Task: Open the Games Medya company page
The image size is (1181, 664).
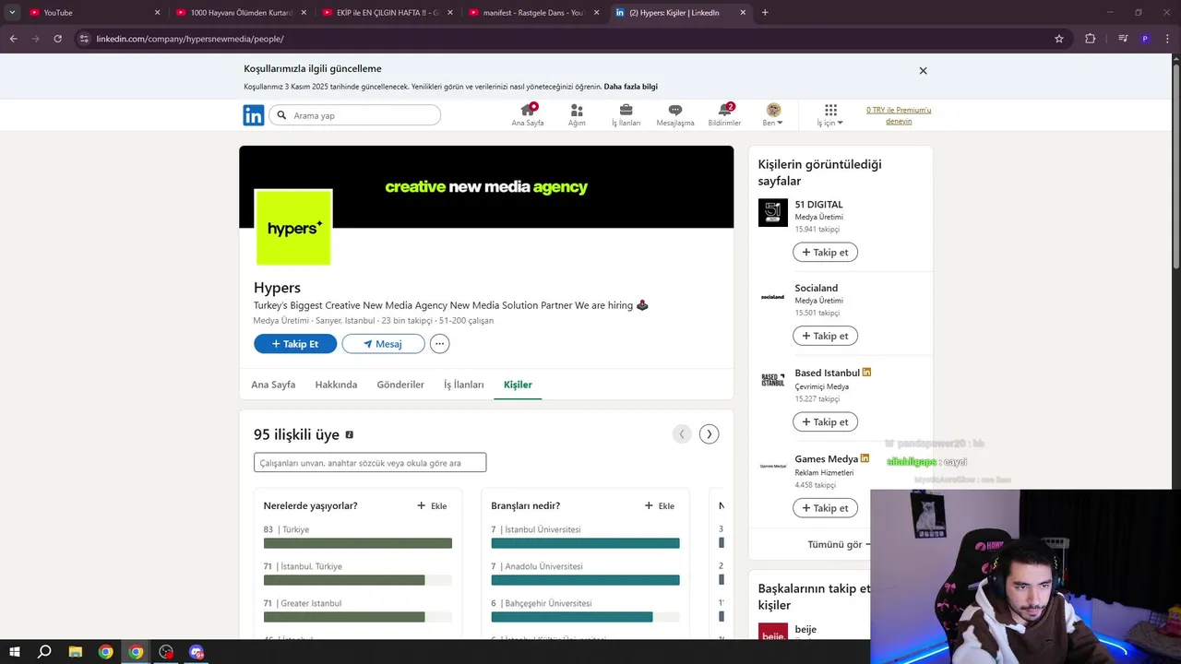Action: click(826, 459)
